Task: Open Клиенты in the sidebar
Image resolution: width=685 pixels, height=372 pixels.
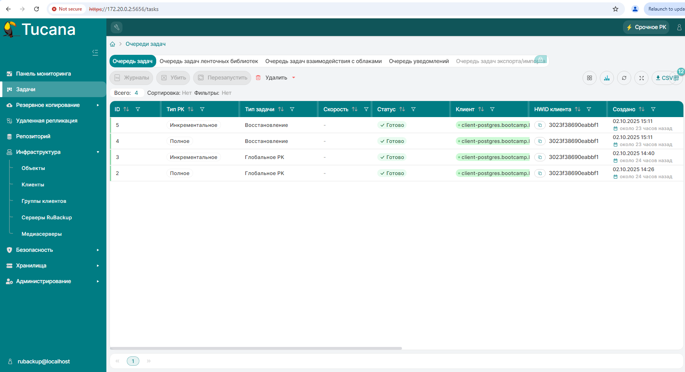Action: point(33,184)
